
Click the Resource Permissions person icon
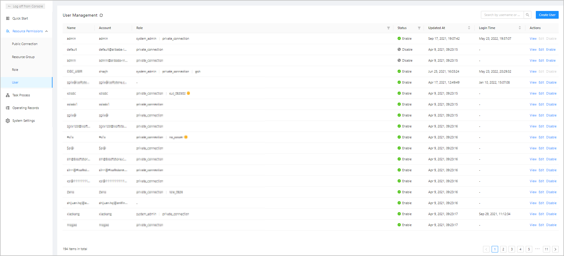(8, 31)
